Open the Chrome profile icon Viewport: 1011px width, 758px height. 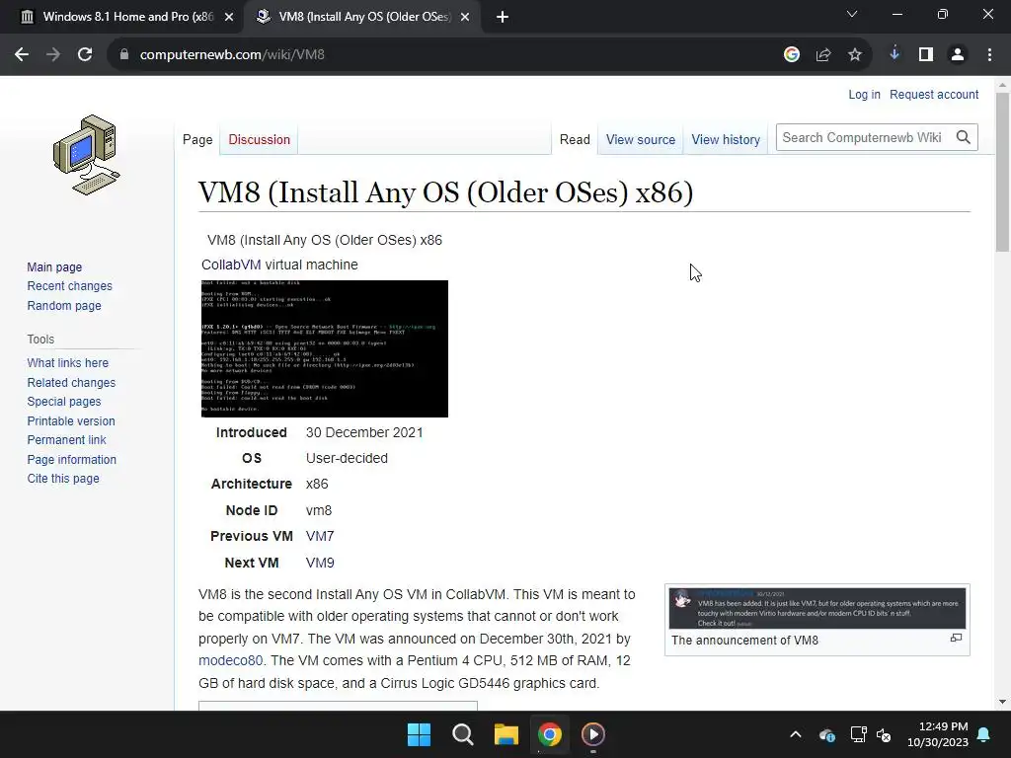[x=958, y=55]
